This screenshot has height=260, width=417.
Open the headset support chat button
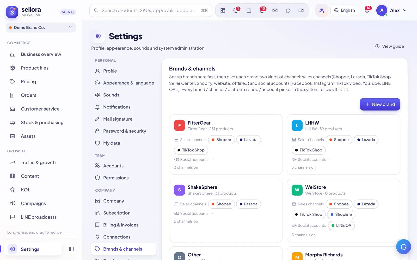click(403, 247)
